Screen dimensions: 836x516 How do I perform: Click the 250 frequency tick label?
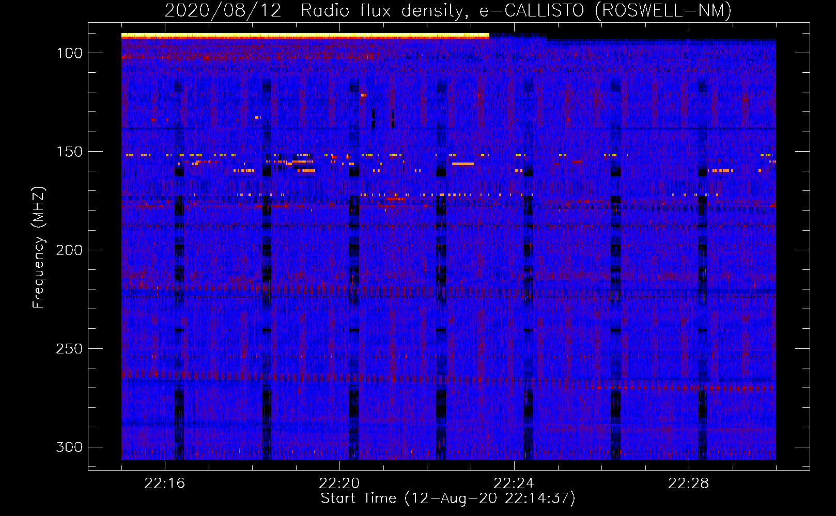point(69,349)
